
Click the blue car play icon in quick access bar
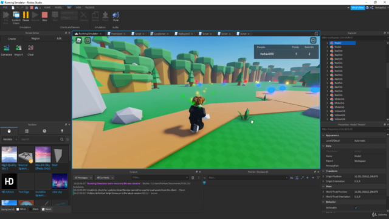36,8
